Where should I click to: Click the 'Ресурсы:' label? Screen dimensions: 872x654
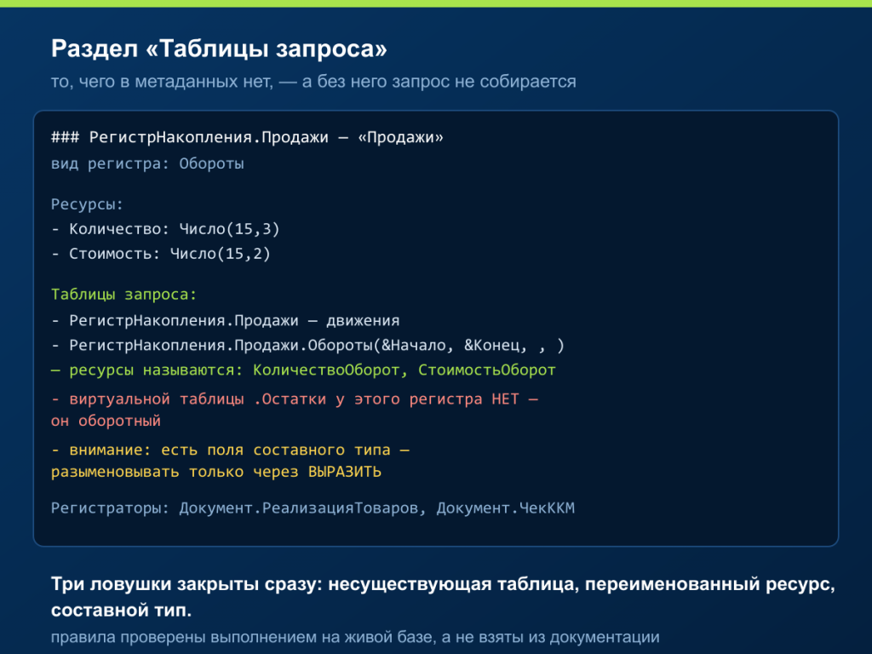pyautogui.click(x=88, y=204)
